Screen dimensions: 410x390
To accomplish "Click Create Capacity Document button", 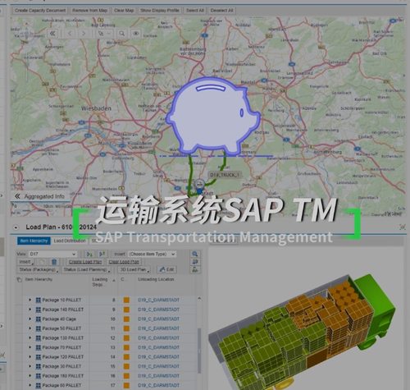I will (x=40, y=11).
